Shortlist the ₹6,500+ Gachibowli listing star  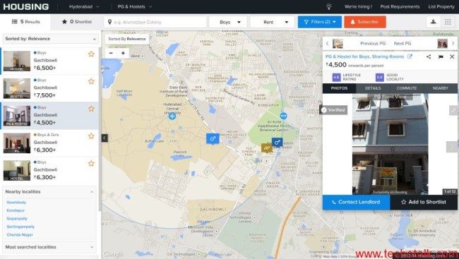[x=91, y=54]
